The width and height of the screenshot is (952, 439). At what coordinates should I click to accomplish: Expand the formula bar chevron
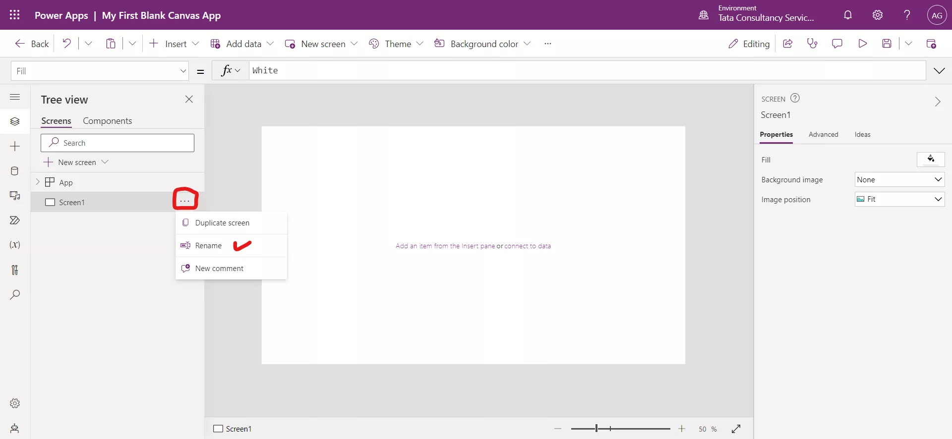[939, 71]
